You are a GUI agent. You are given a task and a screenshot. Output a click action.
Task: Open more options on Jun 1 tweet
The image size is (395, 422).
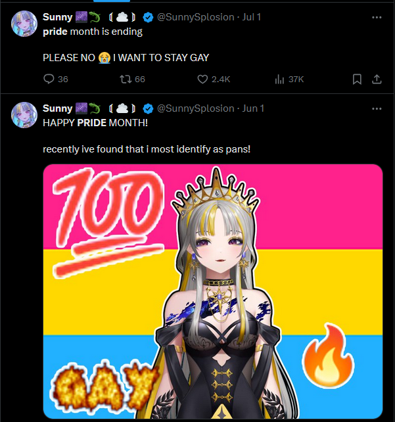377,109
